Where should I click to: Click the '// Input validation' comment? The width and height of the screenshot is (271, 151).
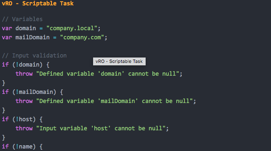(34, 55)
